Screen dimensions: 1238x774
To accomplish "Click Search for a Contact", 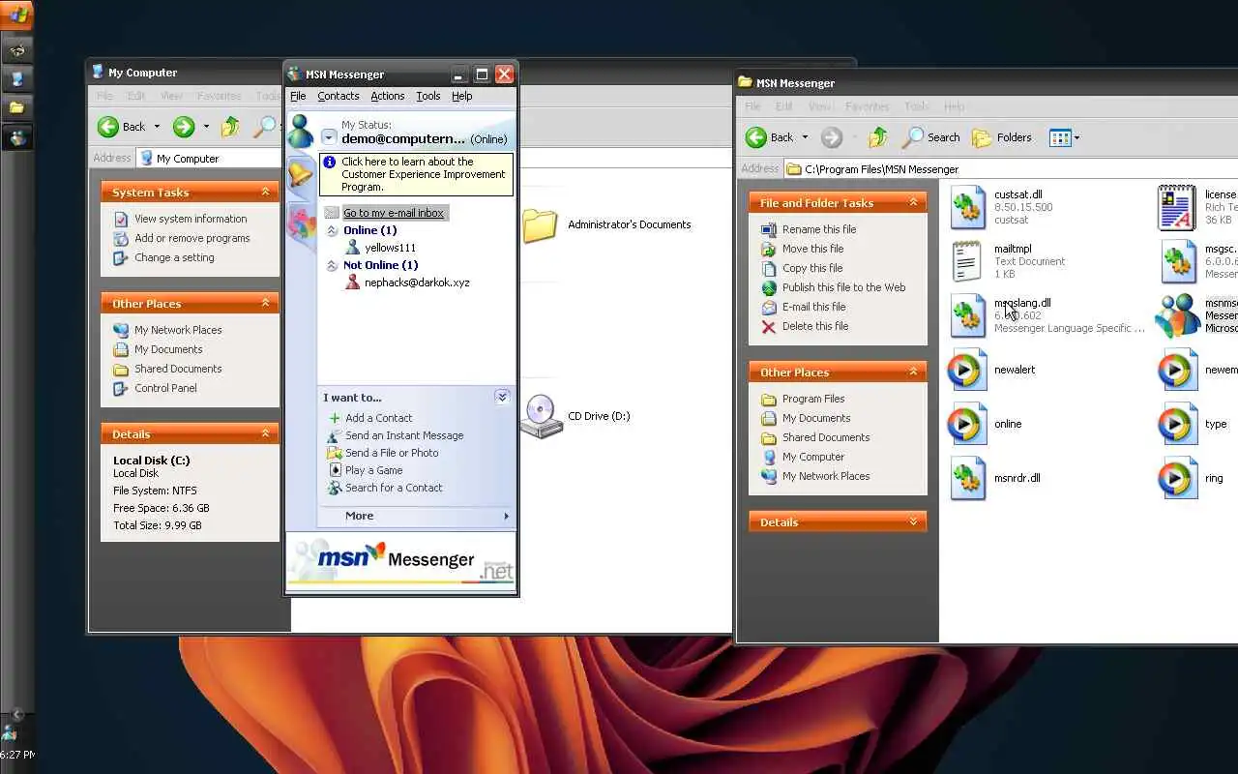I will 394,488.
